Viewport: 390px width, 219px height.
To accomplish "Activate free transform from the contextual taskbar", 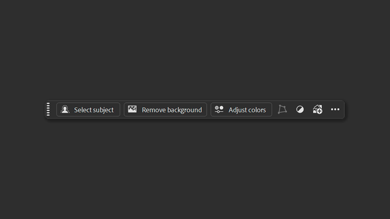I will tap(282, 109).
